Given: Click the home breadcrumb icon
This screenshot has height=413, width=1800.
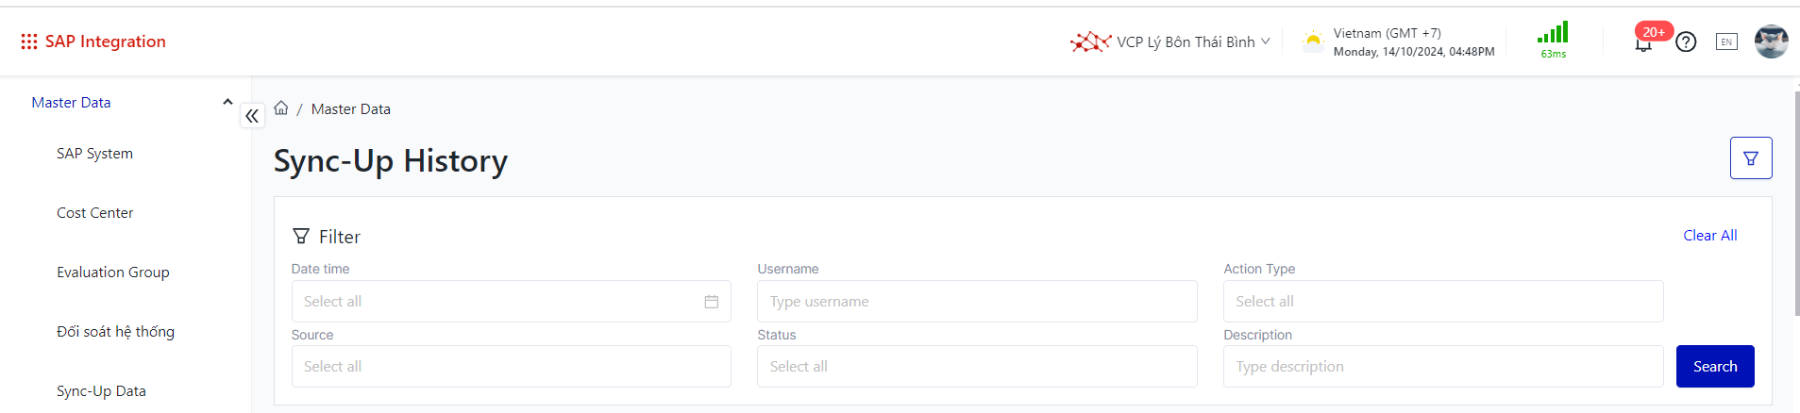Looking at the screenshot, I should point(281,108).
